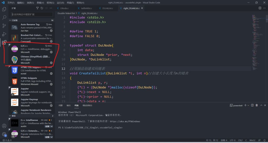
Task: Open the Jupyter Notebook Renderers extension
Action: click(32, 111)
